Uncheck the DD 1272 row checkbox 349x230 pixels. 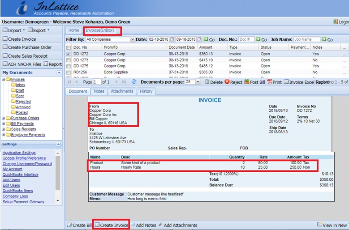click(x=69, y=54)
